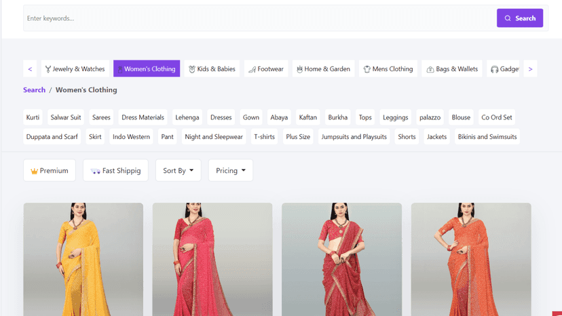Choose the Burkha chip
This screenshot has width=562, height=316.
pos(337,117)
